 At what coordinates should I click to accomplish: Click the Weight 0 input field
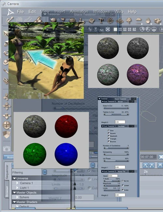point(120,122)
